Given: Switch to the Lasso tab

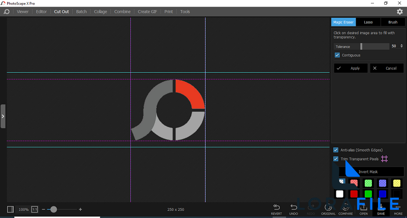Looking at the screenshot, I should (368, 22).
